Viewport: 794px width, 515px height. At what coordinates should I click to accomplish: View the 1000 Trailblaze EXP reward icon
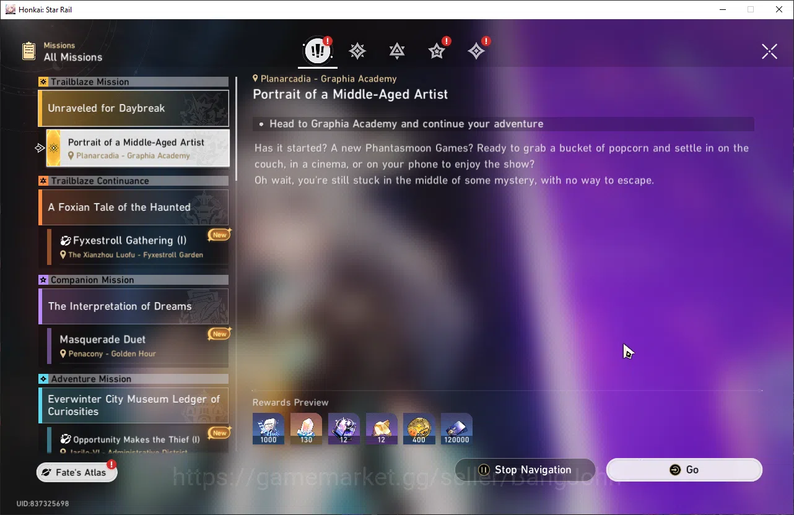tap(269, 428)
